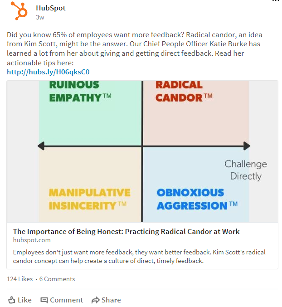Click the thumbs-up Like icon
The width and height of the screenshot is (282, 307).
[x=11, y=300]
